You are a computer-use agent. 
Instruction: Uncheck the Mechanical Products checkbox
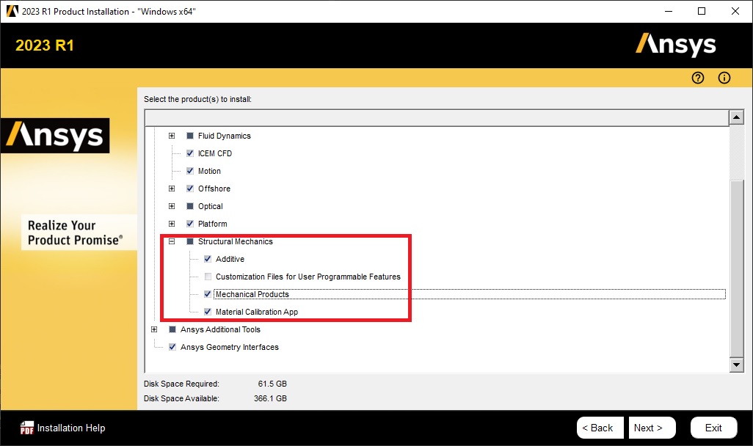[x=208, y=294]
